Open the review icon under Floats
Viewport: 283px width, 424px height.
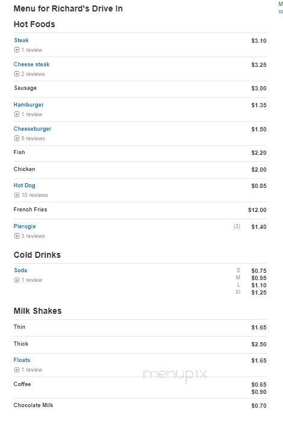click(x=17, y=370)
